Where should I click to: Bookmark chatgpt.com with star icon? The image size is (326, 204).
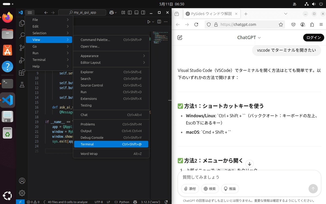(x=281, y=24)
